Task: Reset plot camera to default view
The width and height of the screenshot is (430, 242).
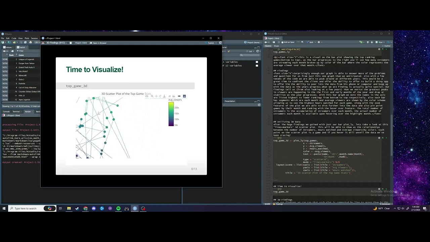Action: [x=170, y=96]
